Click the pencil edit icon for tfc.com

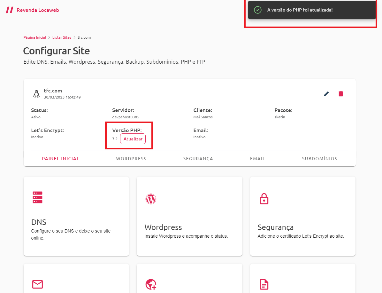pos(326,94)
